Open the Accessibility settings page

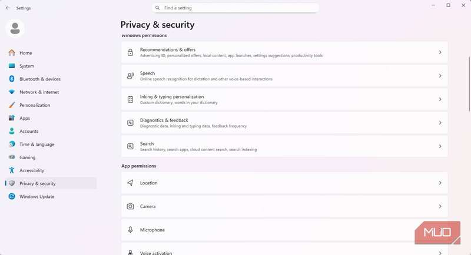click(x=32, y=170)
